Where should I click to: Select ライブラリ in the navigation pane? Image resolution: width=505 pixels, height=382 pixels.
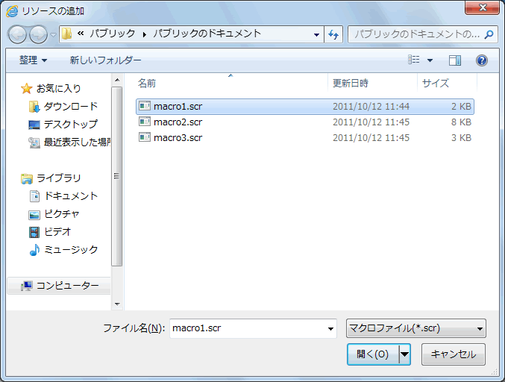point(59,178)
